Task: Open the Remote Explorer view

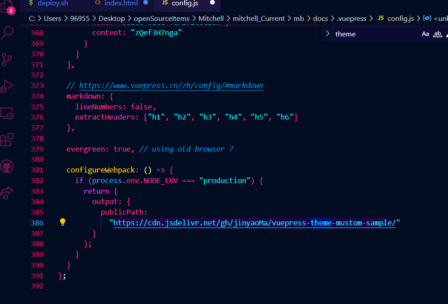Action: pos(7,113)
